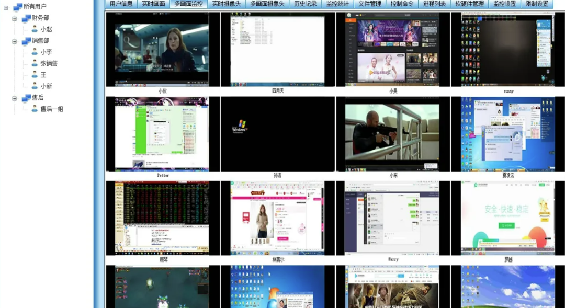Open the 监控设置 tab

tap(504, 4)
